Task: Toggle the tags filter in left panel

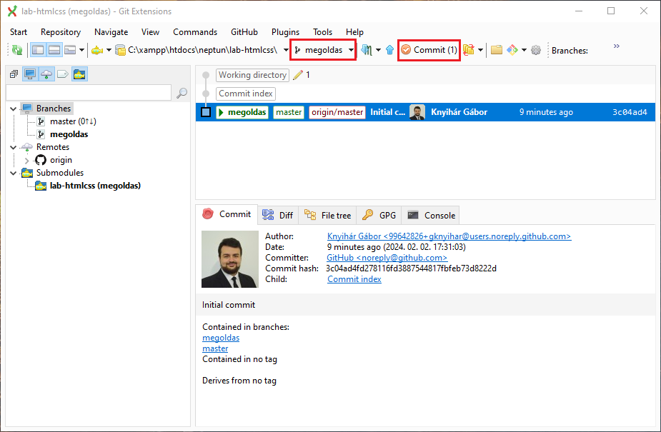Action: coord(62,74)
